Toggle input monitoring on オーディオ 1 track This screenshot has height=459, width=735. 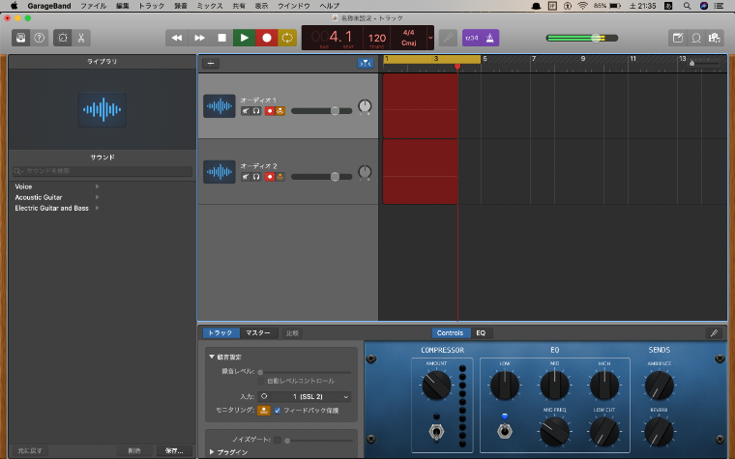click(x=279, y=111)
